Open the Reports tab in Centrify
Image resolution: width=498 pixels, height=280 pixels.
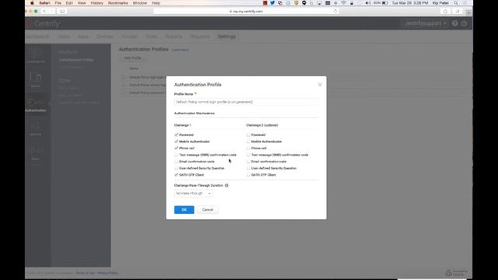(174, 37)
